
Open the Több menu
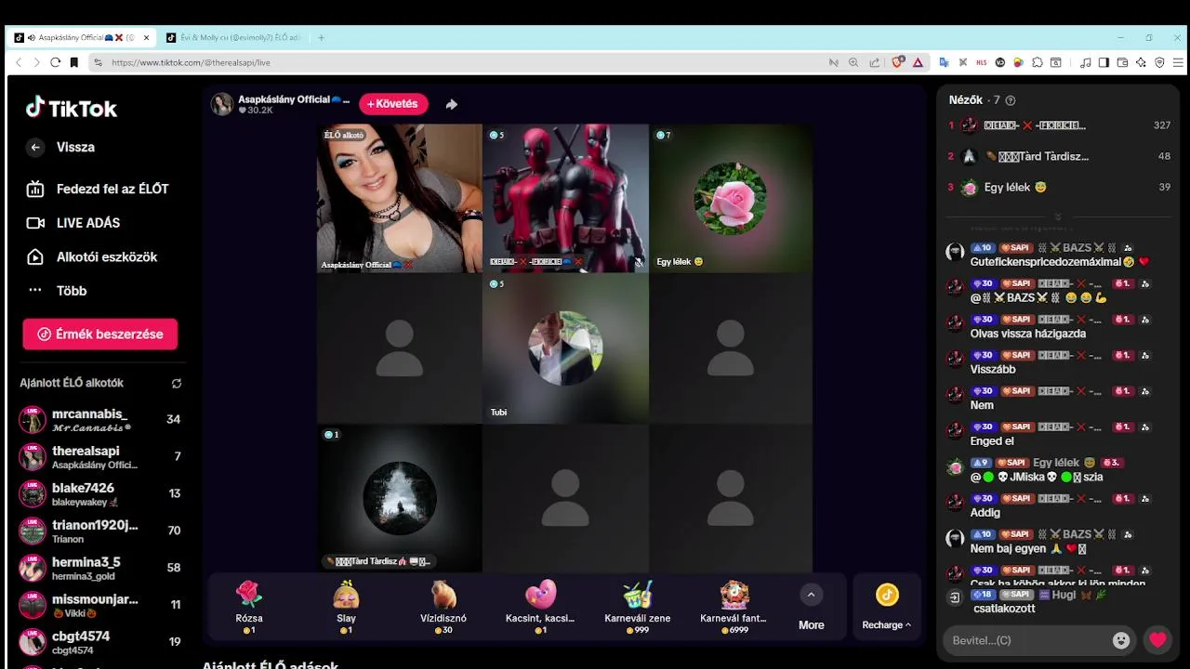(x=58, y=290)
